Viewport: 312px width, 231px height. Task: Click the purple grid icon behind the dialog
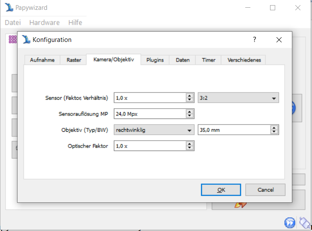point(12,39)
